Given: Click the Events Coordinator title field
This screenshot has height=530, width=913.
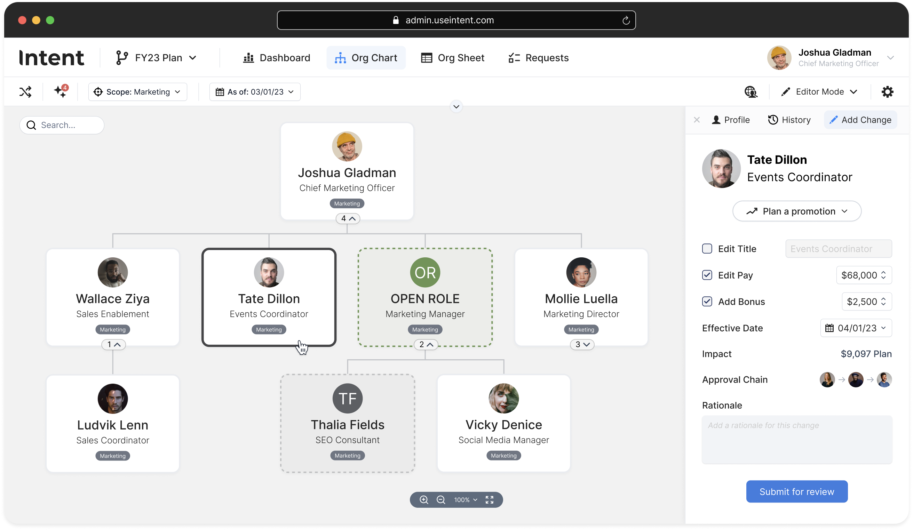Looking at the screenshot, I should click(x=838, y=249).
